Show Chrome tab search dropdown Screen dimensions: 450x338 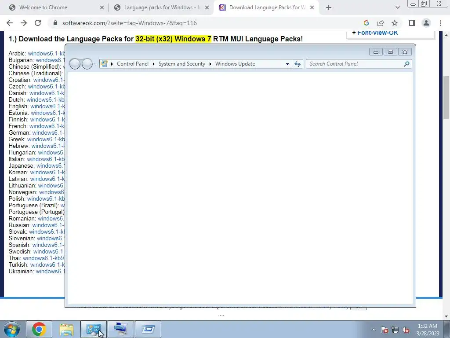coord(397,7)
